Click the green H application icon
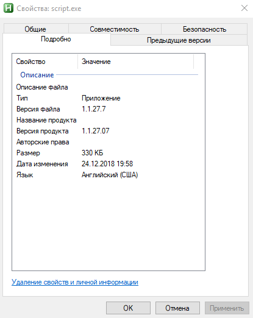The image size is (253, 318). [9, 9]
